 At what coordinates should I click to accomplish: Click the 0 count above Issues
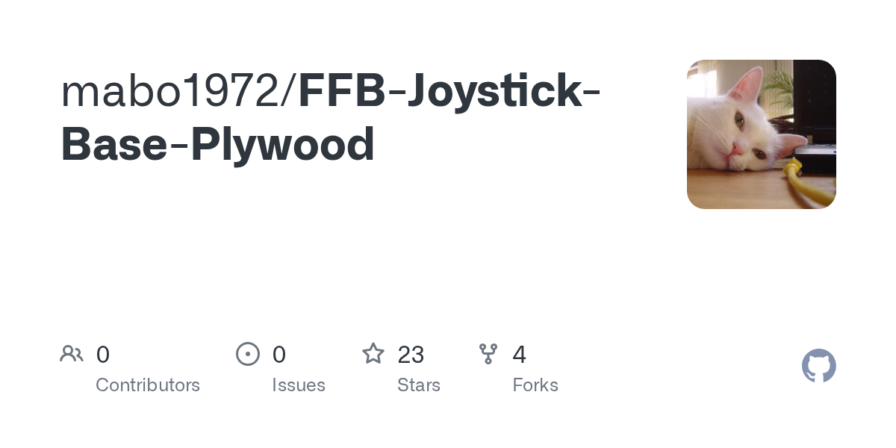pos(279,355)
